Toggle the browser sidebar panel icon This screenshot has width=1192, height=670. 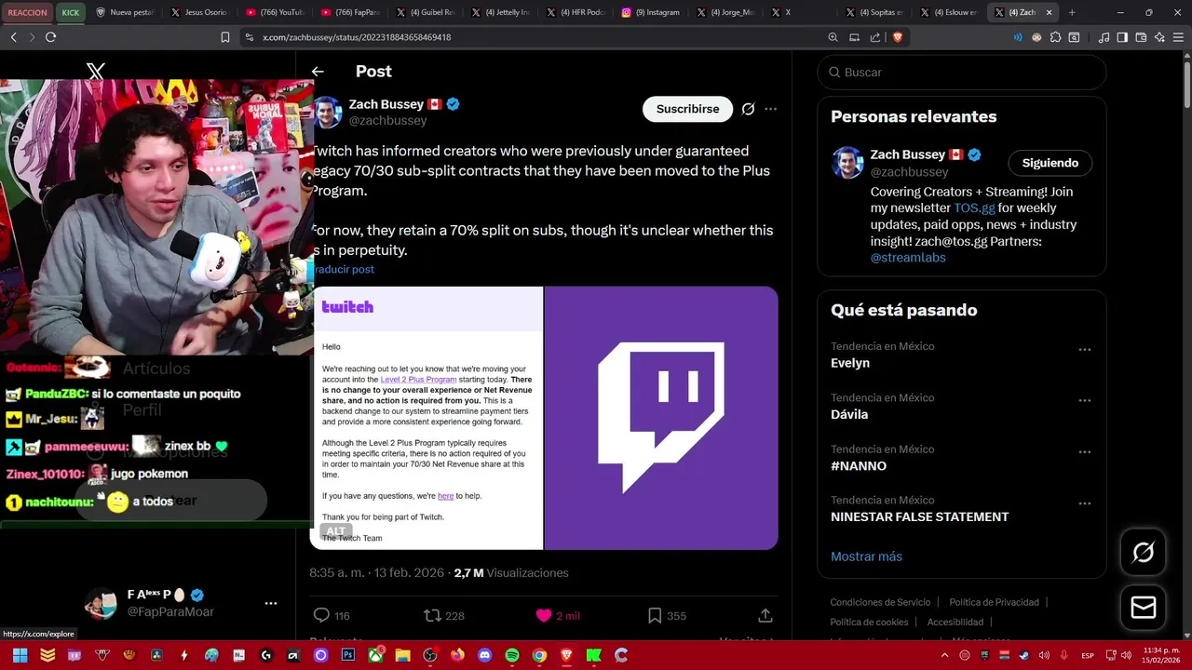coord(1122,37)
